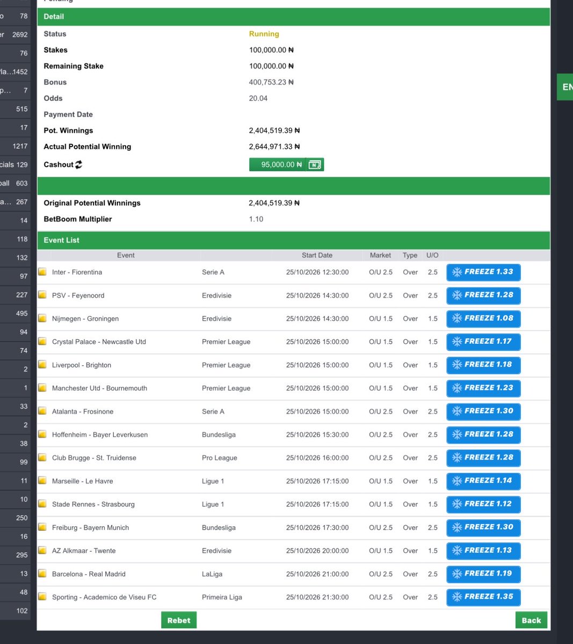Cash out the bet for 95,000.00
The image size is (573, 644).
(278, 165)
